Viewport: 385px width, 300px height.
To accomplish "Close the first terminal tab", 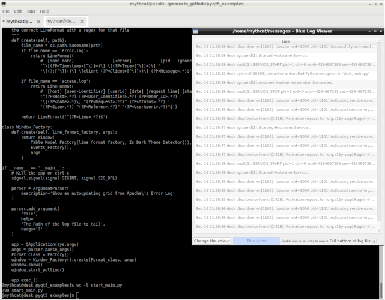I will tap(38, 22).
